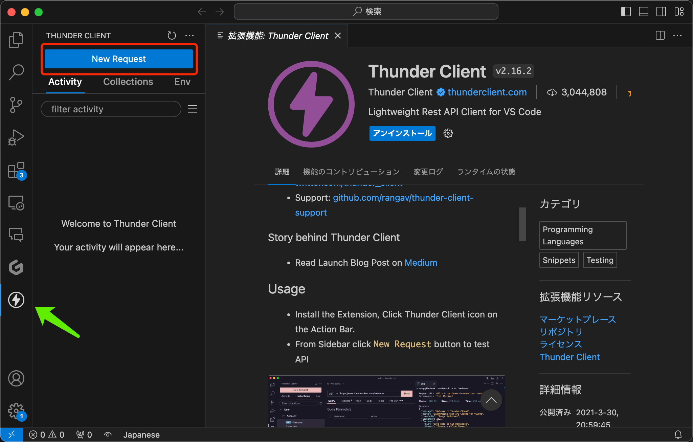Click forwarded ports indicator in status bar
The image size is (693, 442).
(x=84, y=435)
